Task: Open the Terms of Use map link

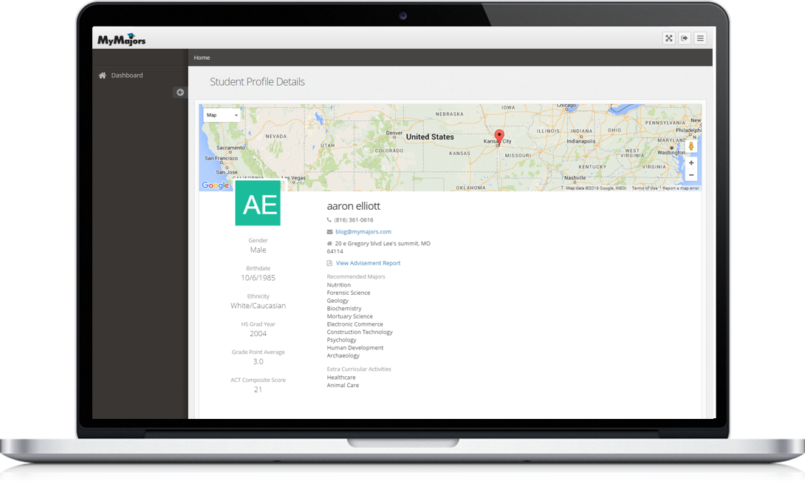Action: [x=644, y=188]
